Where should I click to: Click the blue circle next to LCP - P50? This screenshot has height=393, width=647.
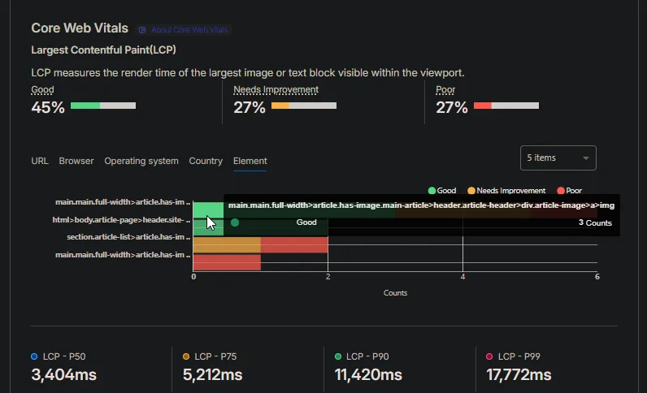(34, 356)
